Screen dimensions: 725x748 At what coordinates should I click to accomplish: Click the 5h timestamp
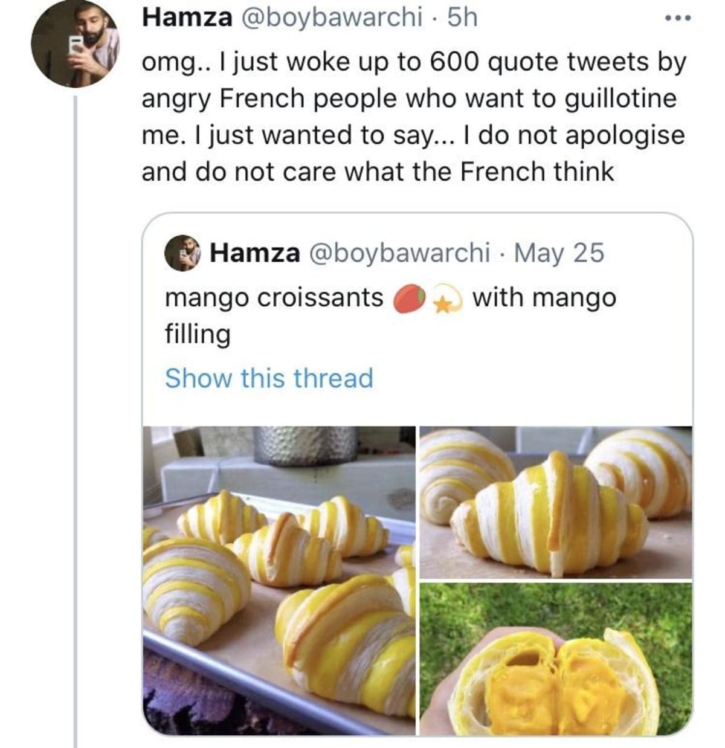click(x=462, y=18)
